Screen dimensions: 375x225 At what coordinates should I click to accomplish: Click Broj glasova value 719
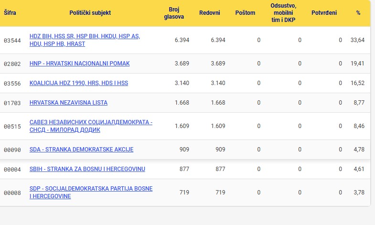[x=184, y=192]
